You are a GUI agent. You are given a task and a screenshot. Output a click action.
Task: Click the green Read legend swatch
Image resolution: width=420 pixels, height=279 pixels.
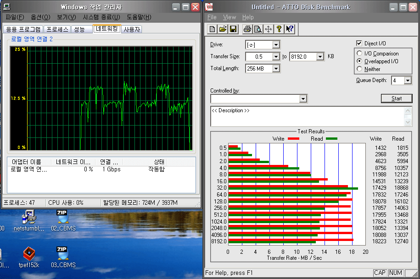331,139
